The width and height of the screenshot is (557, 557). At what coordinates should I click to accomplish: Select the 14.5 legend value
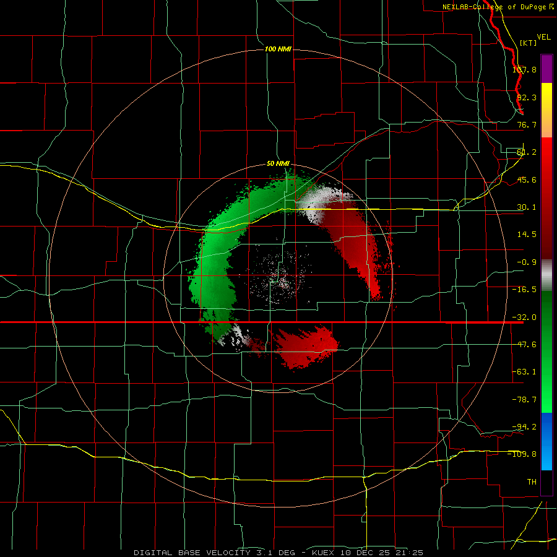point(527,235)
